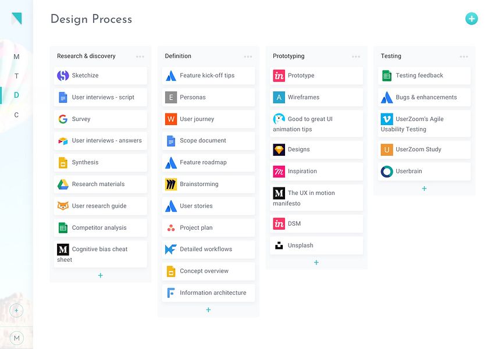Open the M user avatar at sidebar bottom
The height and width of the screenshot is (349, 491).
pyautogui.click(x=17, y=338)
